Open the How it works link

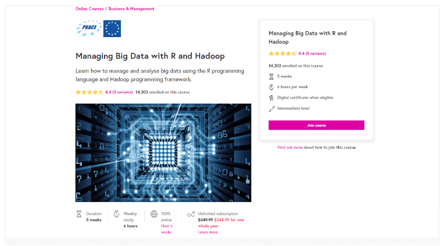coord(167,229)
